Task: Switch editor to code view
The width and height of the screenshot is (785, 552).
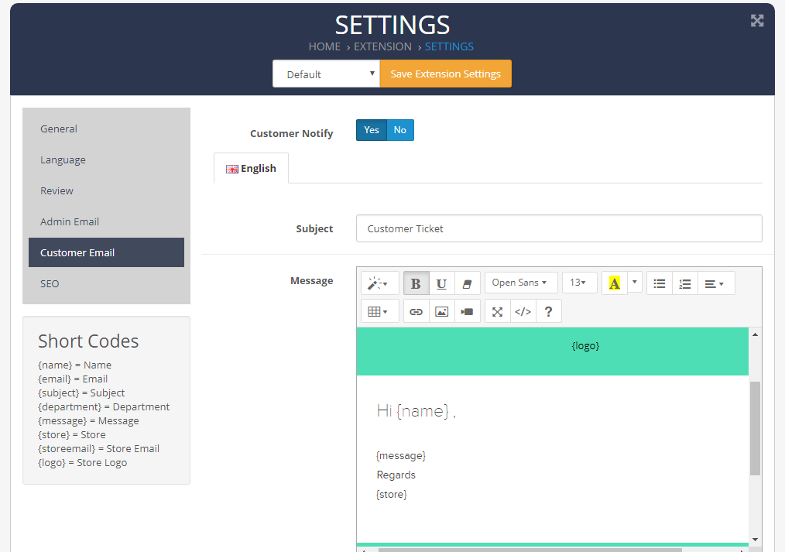Action: tap(523, 311)
